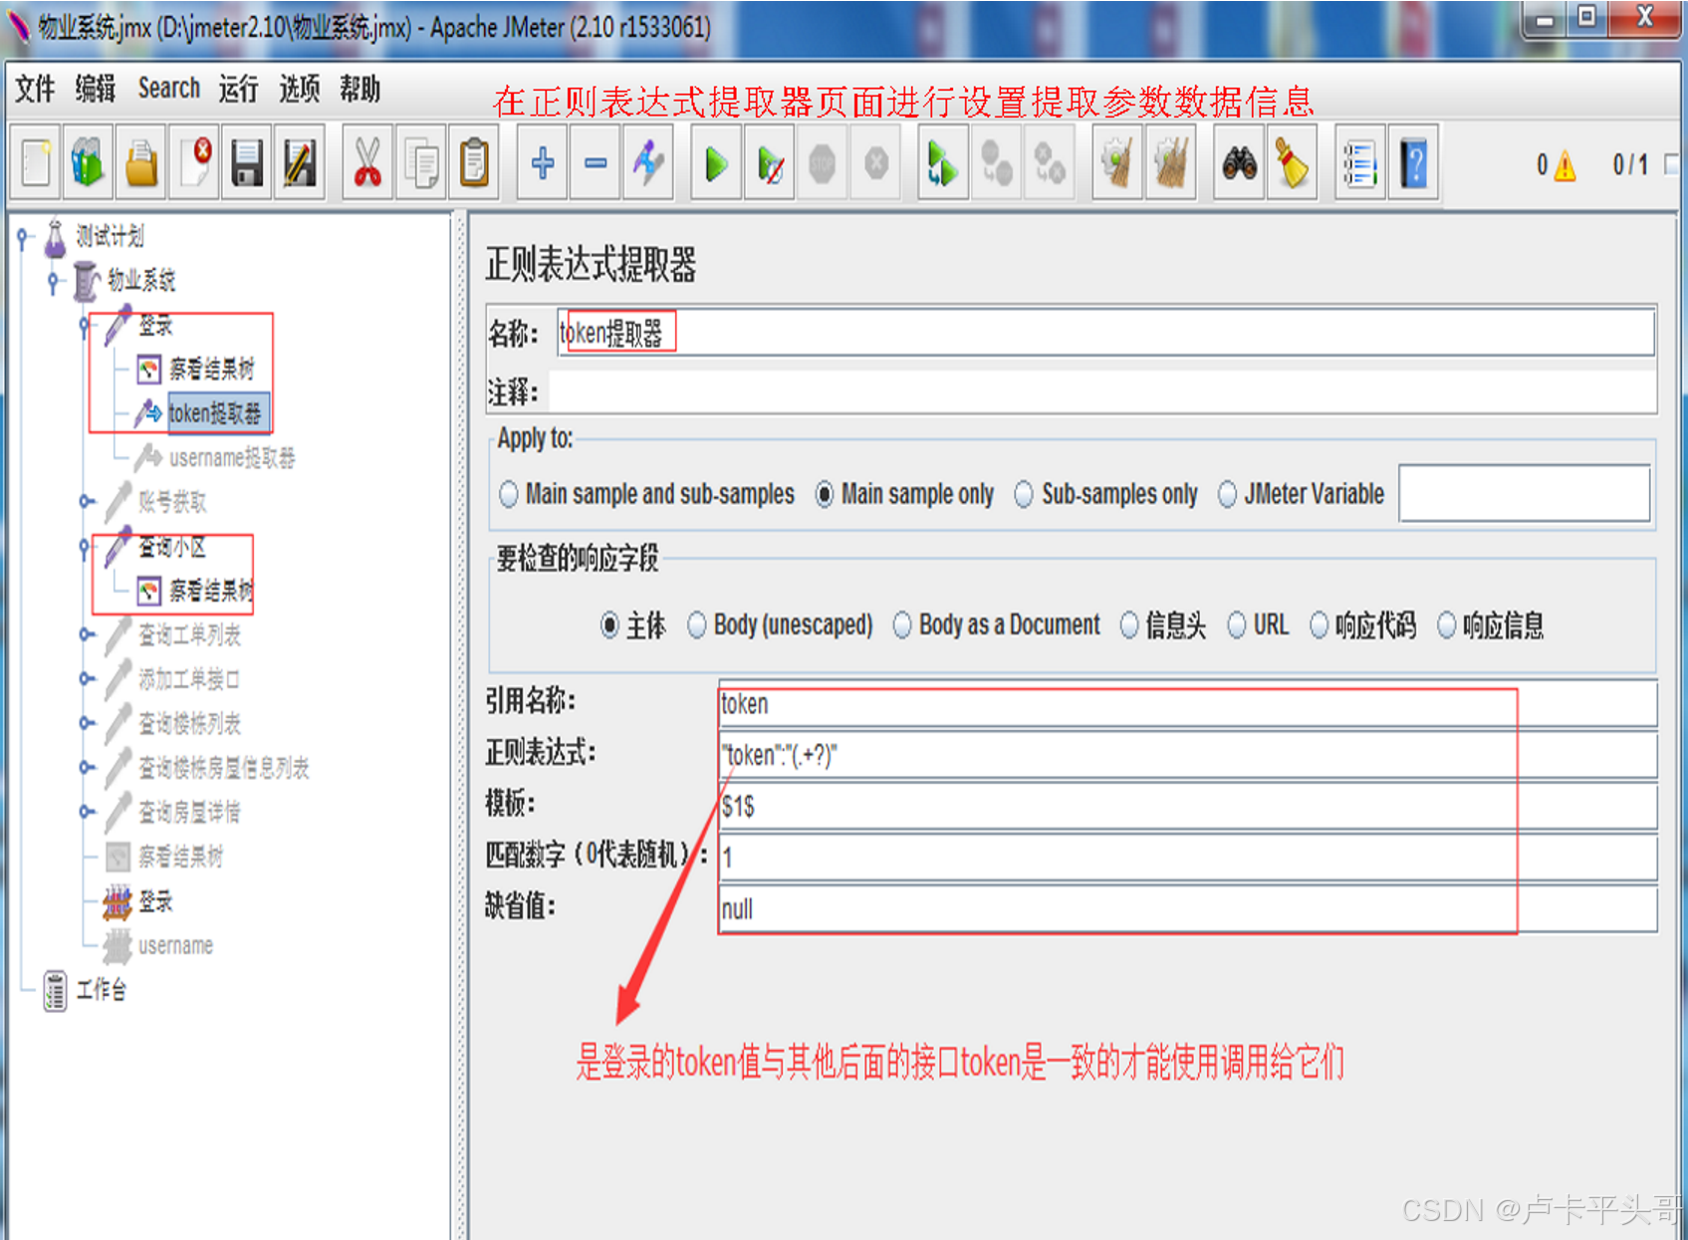The image size is (1688, 1240).
Task: Select 信息头 radio option
Action: tap(1129, 625)
